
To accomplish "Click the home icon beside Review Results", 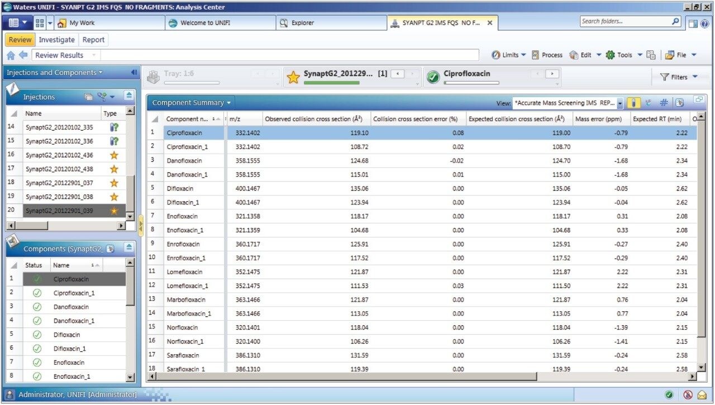I will tap(11, 55).
